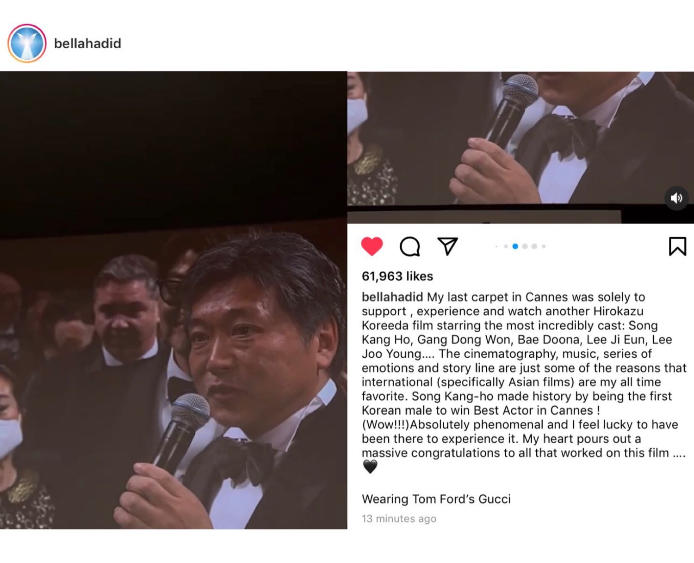Jump to the carousel dot left of blue

tap(506, 246)
